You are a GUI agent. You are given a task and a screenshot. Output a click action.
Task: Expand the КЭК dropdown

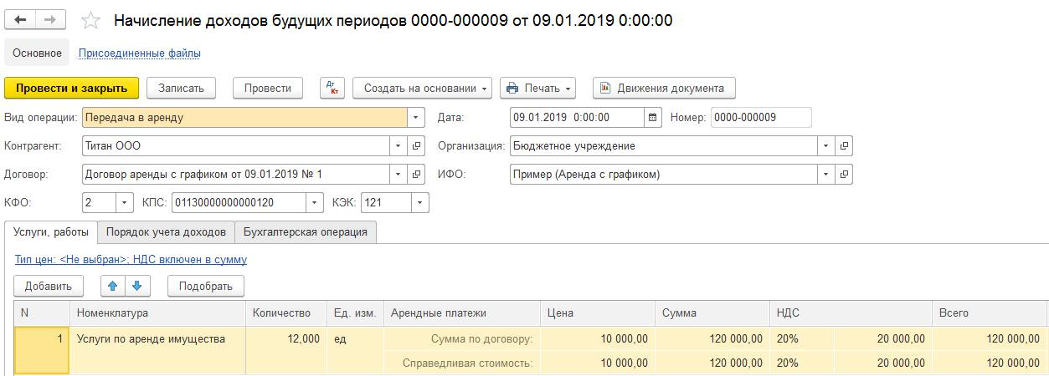click(x=419, y=203)
